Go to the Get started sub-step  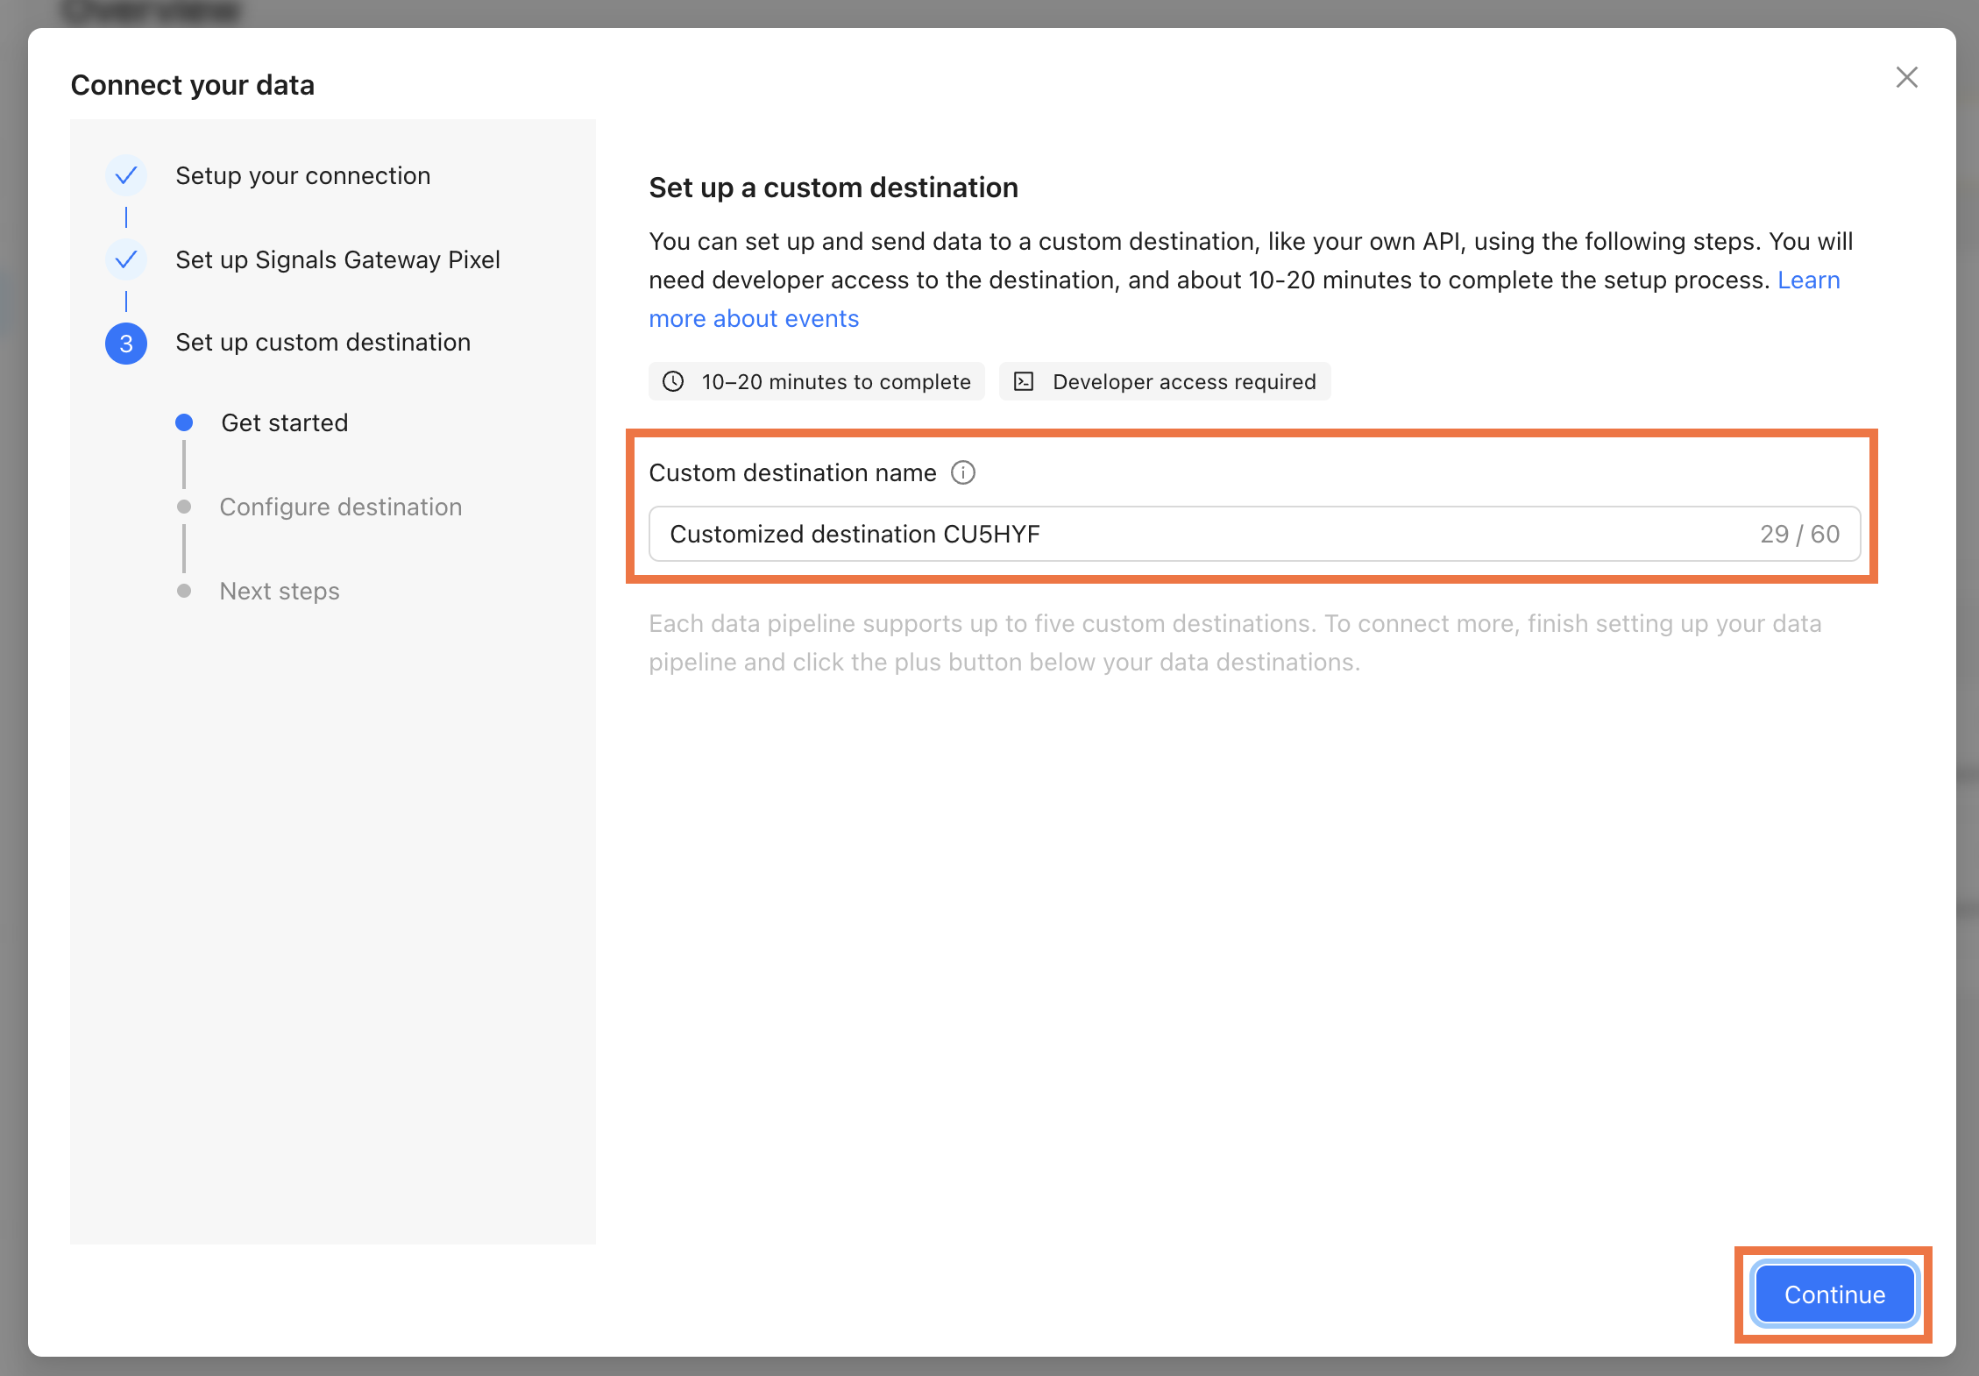(x=284, y=422)
